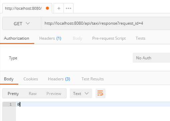Open tab options via three dots icon
The image size is (170, 121).
tap(69, 8)
